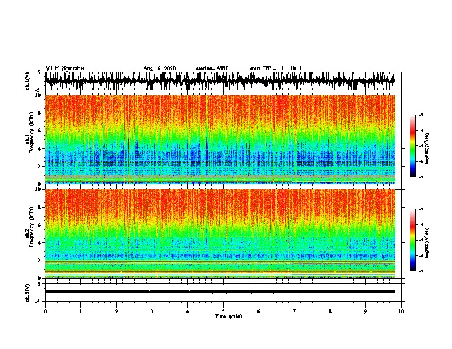The width and height of the screenshot is (452, 349).
Task: Click the time axis tick label "6"
Action: (x=259, y=311)
